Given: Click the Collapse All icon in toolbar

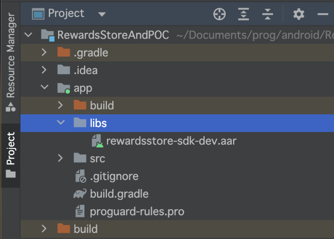Looking at the screenshot, I should pos(267,14).
